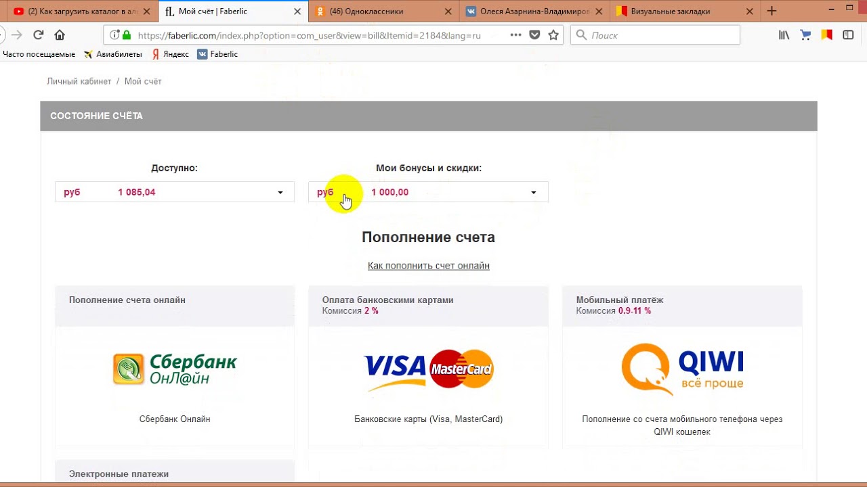Click the 'Сбербанк Онлайн' caption text
The width and height of the screenshot is (867, 487).
175,419
